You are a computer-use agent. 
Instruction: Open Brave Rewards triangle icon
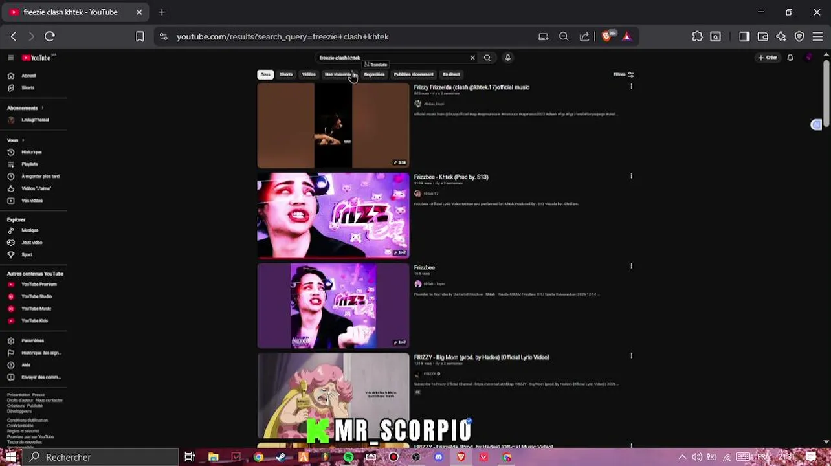[626, 37]
